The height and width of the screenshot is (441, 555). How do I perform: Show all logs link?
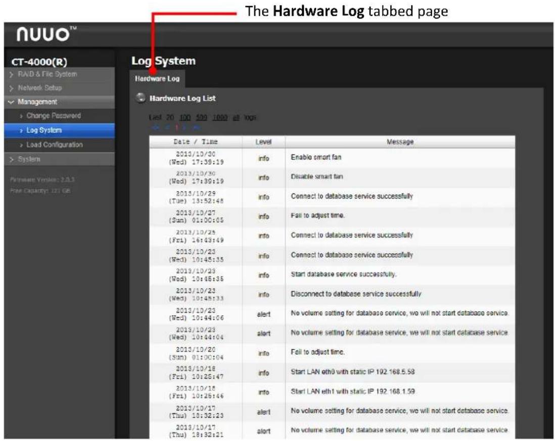236,118
